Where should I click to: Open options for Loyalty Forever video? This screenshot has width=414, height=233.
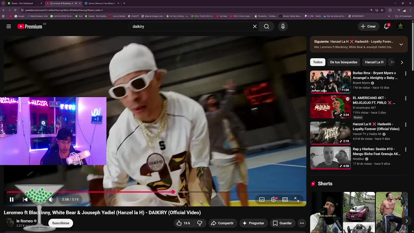pos(406,125)
